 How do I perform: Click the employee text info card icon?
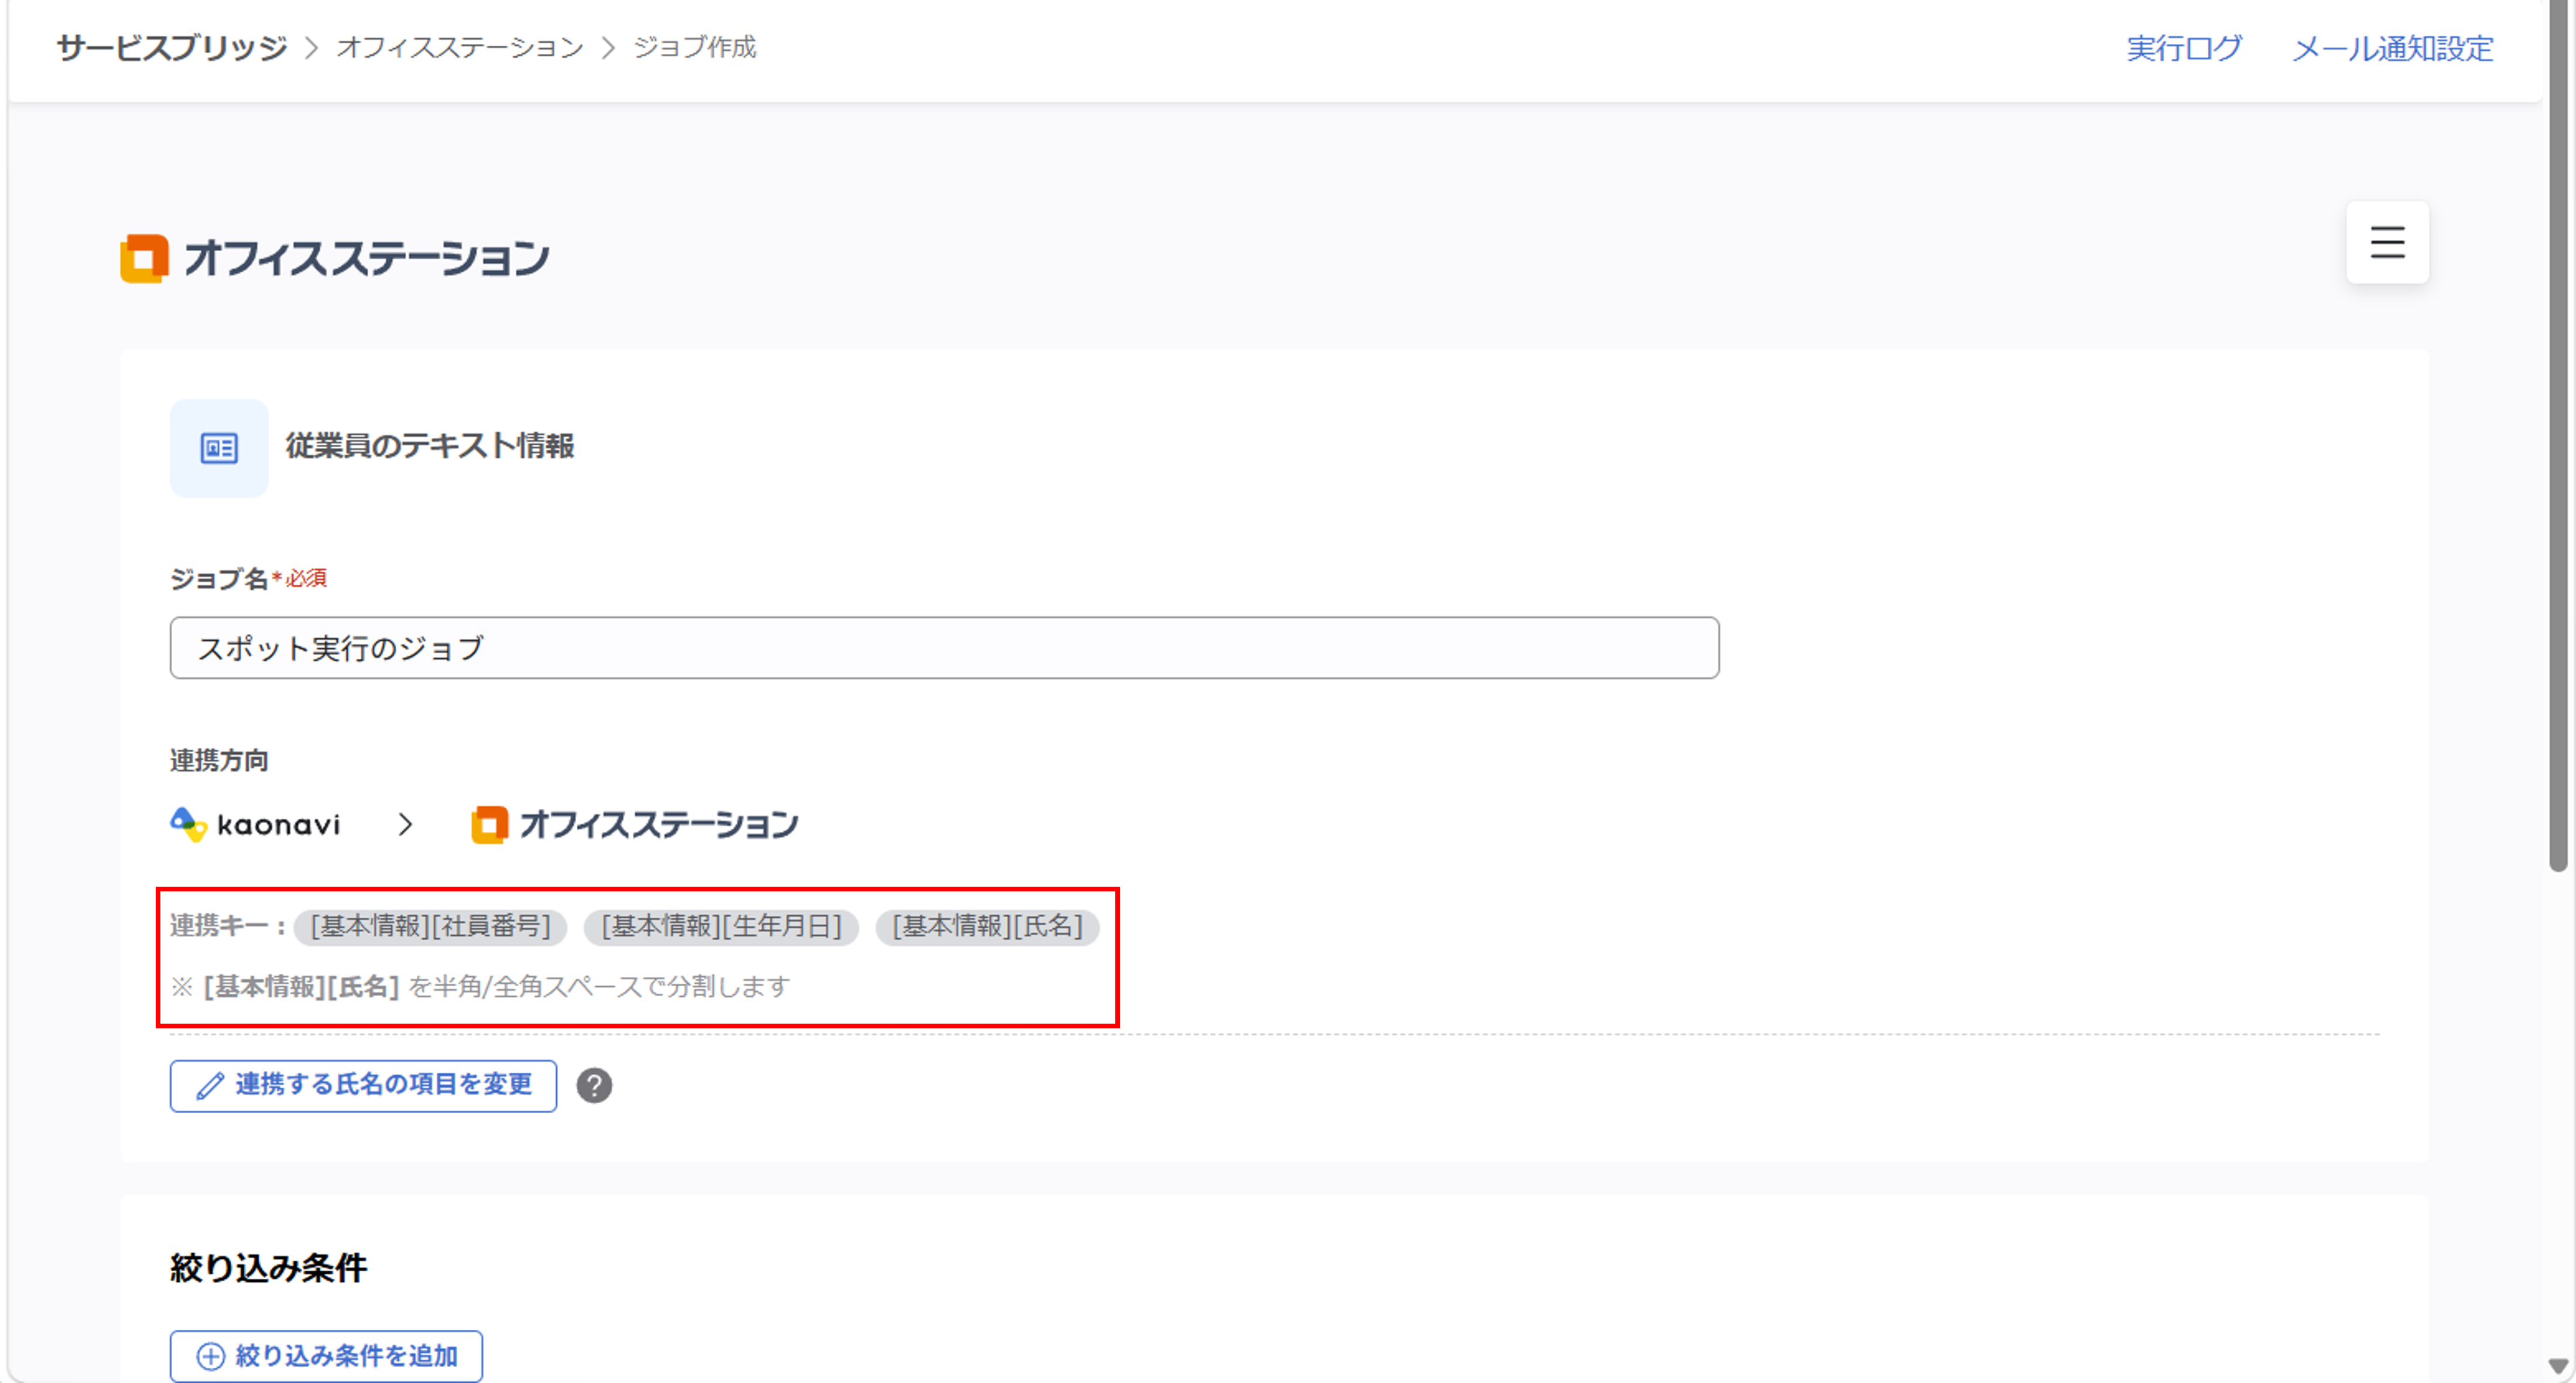click(219, 448)
